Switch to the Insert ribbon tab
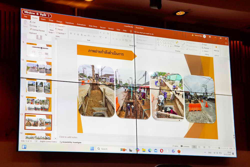This screenshot has width=250, height=167. click(43, 19)
